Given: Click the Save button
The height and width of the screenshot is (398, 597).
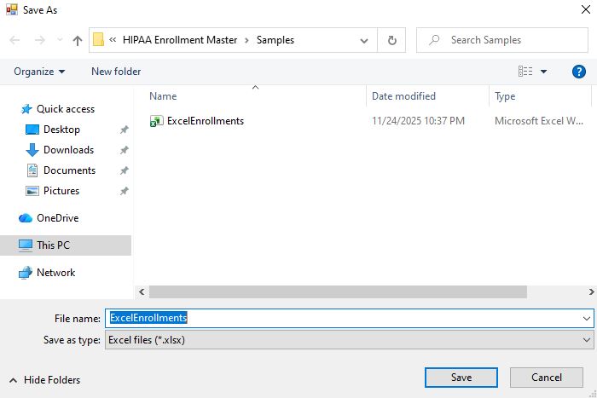Looking at the screenshot, I should [461, 378].
